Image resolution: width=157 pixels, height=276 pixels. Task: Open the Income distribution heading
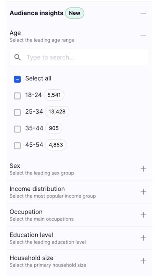[x=37, y=189]
